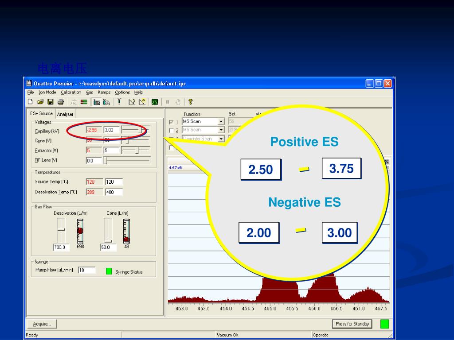Screen dimensions: 454x340
Task: Click the green operate indicator beside Standby
Action: point(384,324)
